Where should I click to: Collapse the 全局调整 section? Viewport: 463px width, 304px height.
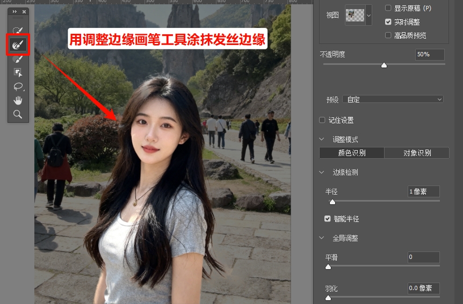[x=322, y=238]
